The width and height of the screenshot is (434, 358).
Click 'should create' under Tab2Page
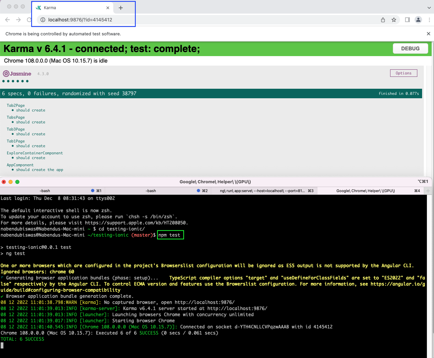pyautogui.click(x=31, y=110)
